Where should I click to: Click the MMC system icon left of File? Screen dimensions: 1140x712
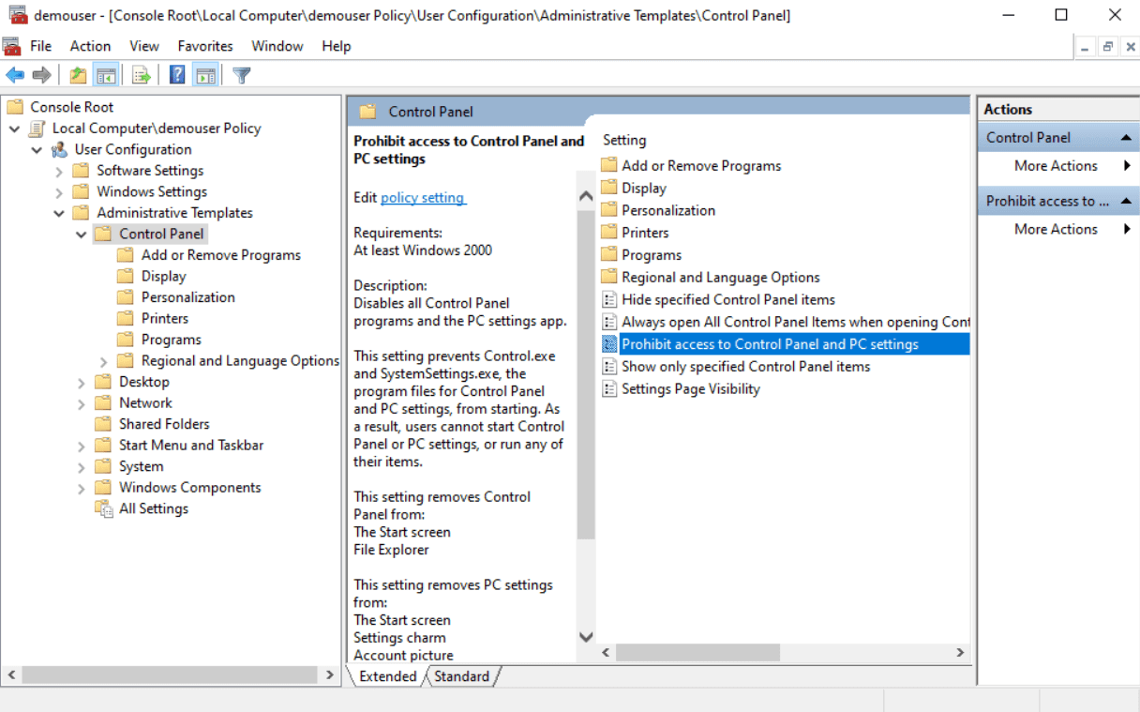[x=11, y=46]
